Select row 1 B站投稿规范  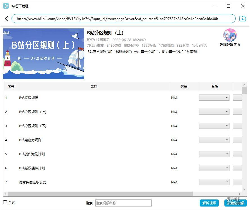pyautogui.click(x=122, y=98)
